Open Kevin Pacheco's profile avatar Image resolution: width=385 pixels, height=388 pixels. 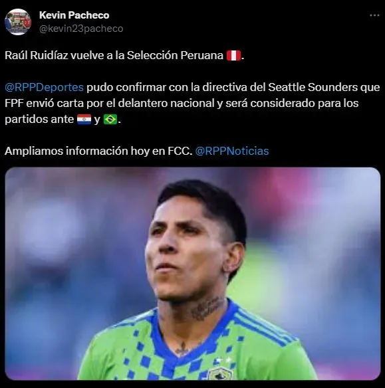(18, 22)
